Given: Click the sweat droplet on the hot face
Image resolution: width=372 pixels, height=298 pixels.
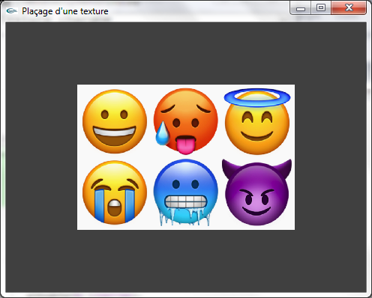Looking at the screenshot, I should [x=163, y=133].
